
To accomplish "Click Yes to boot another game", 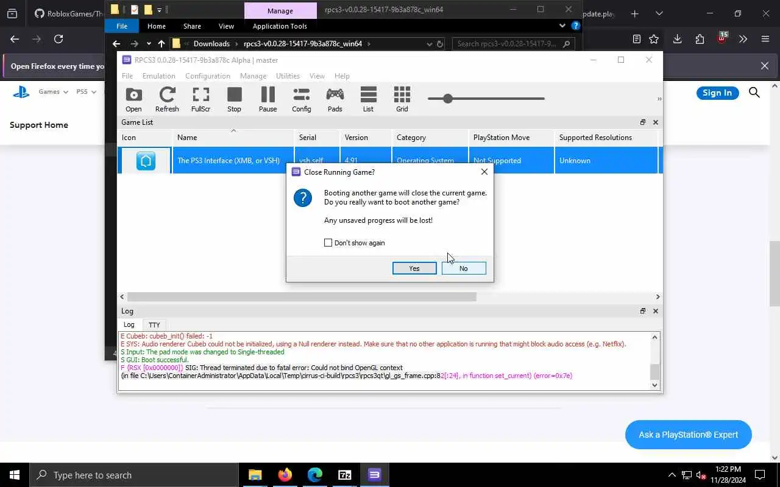I will tap(414, 268).
